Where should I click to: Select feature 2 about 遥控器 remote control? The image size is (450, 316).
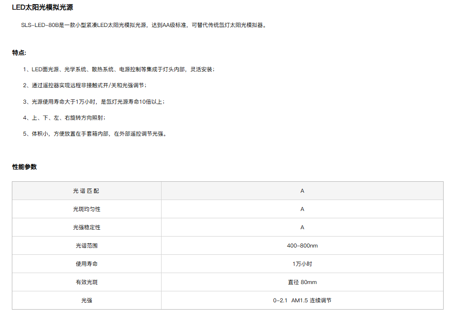point(85,85)
